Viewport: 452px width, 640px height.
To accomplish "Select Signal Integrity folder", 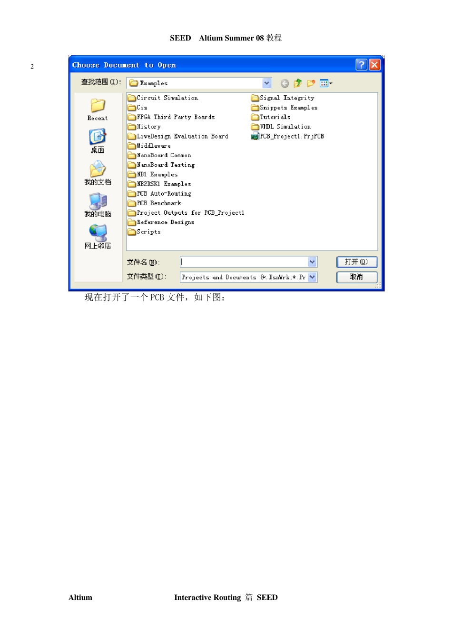I will click(x=283, y=98).
